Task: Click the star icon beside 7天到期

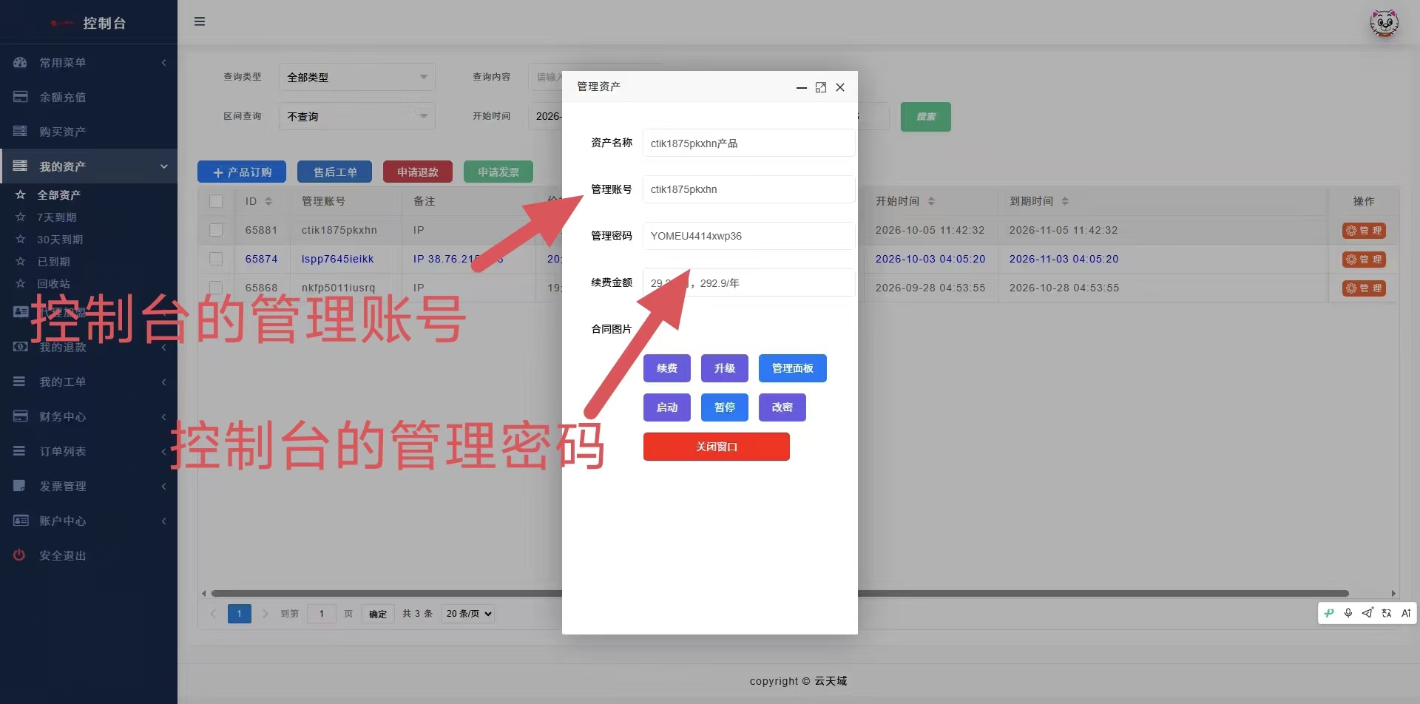Action: click(x=21, y=217)
